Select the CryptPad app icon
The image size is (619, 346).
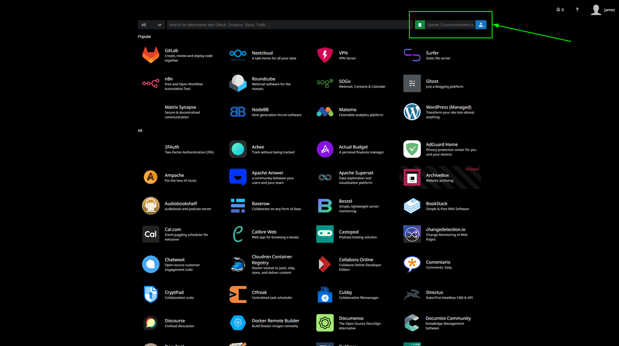151,295
